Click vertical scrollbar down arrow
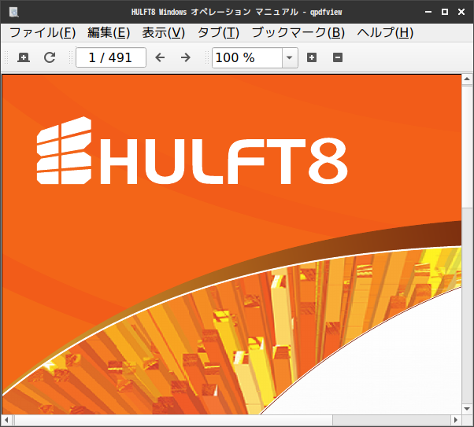474x427 pixels. pyautogui.click(x=467, y=409)
